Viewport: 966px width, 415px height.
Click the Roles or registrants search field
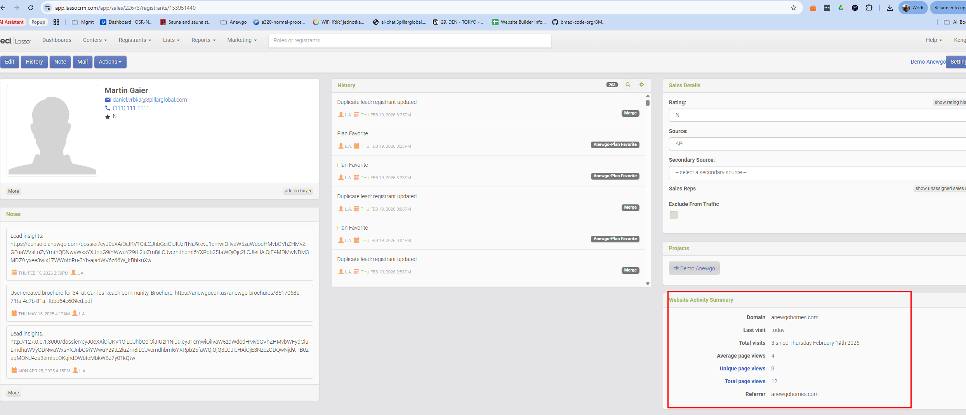pyautogui.click(x=410, y=41)
